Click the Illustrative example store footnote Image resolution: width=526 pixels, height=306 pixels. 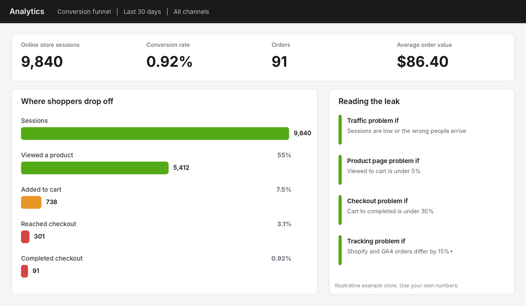point(396,285)
